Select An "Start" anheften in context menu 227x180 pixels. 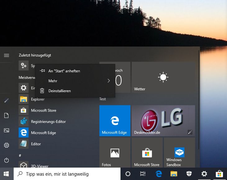point(75,71)
